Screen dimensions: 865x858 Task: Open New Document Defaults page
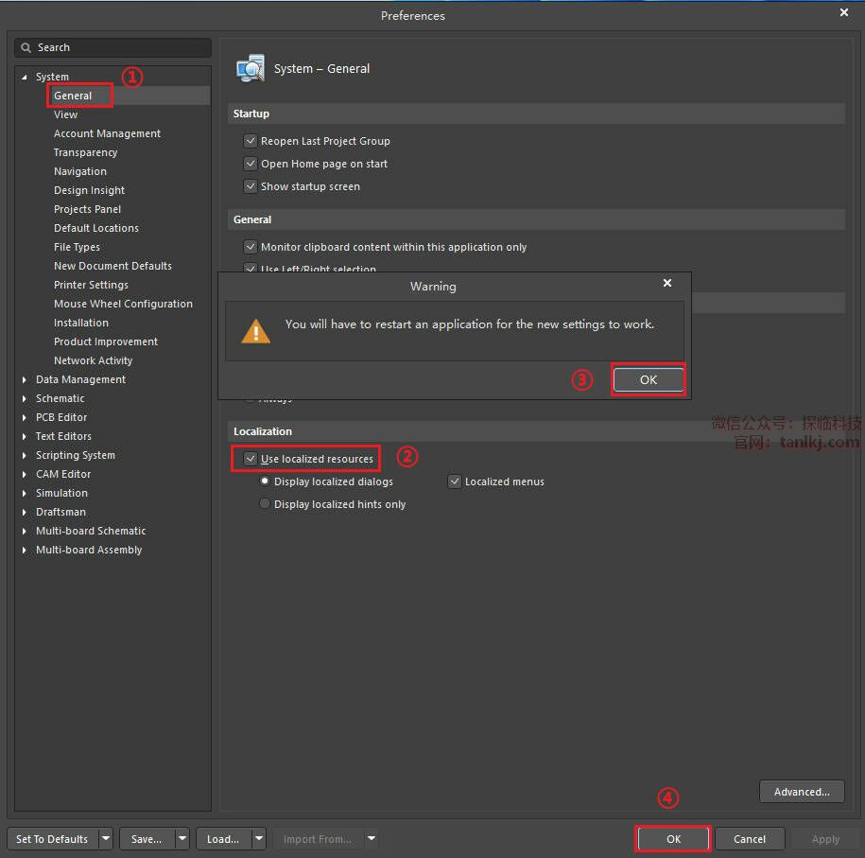(x=112, y=266)
